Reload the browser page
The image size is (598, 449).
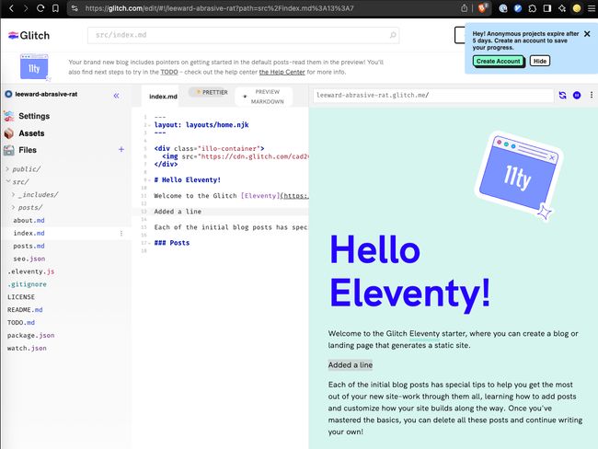(40, 8)
